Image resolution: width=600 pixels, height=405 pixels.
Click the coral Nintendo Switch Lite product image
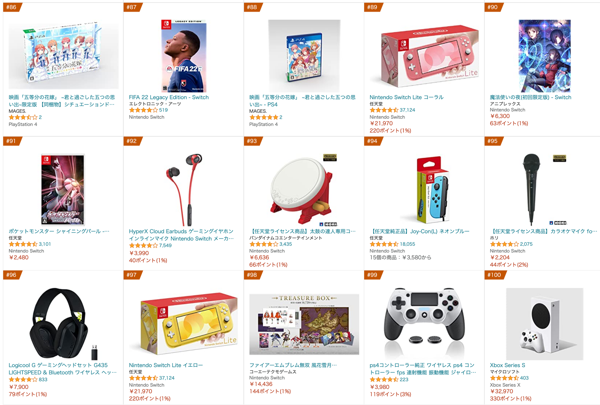pos(424,56)
